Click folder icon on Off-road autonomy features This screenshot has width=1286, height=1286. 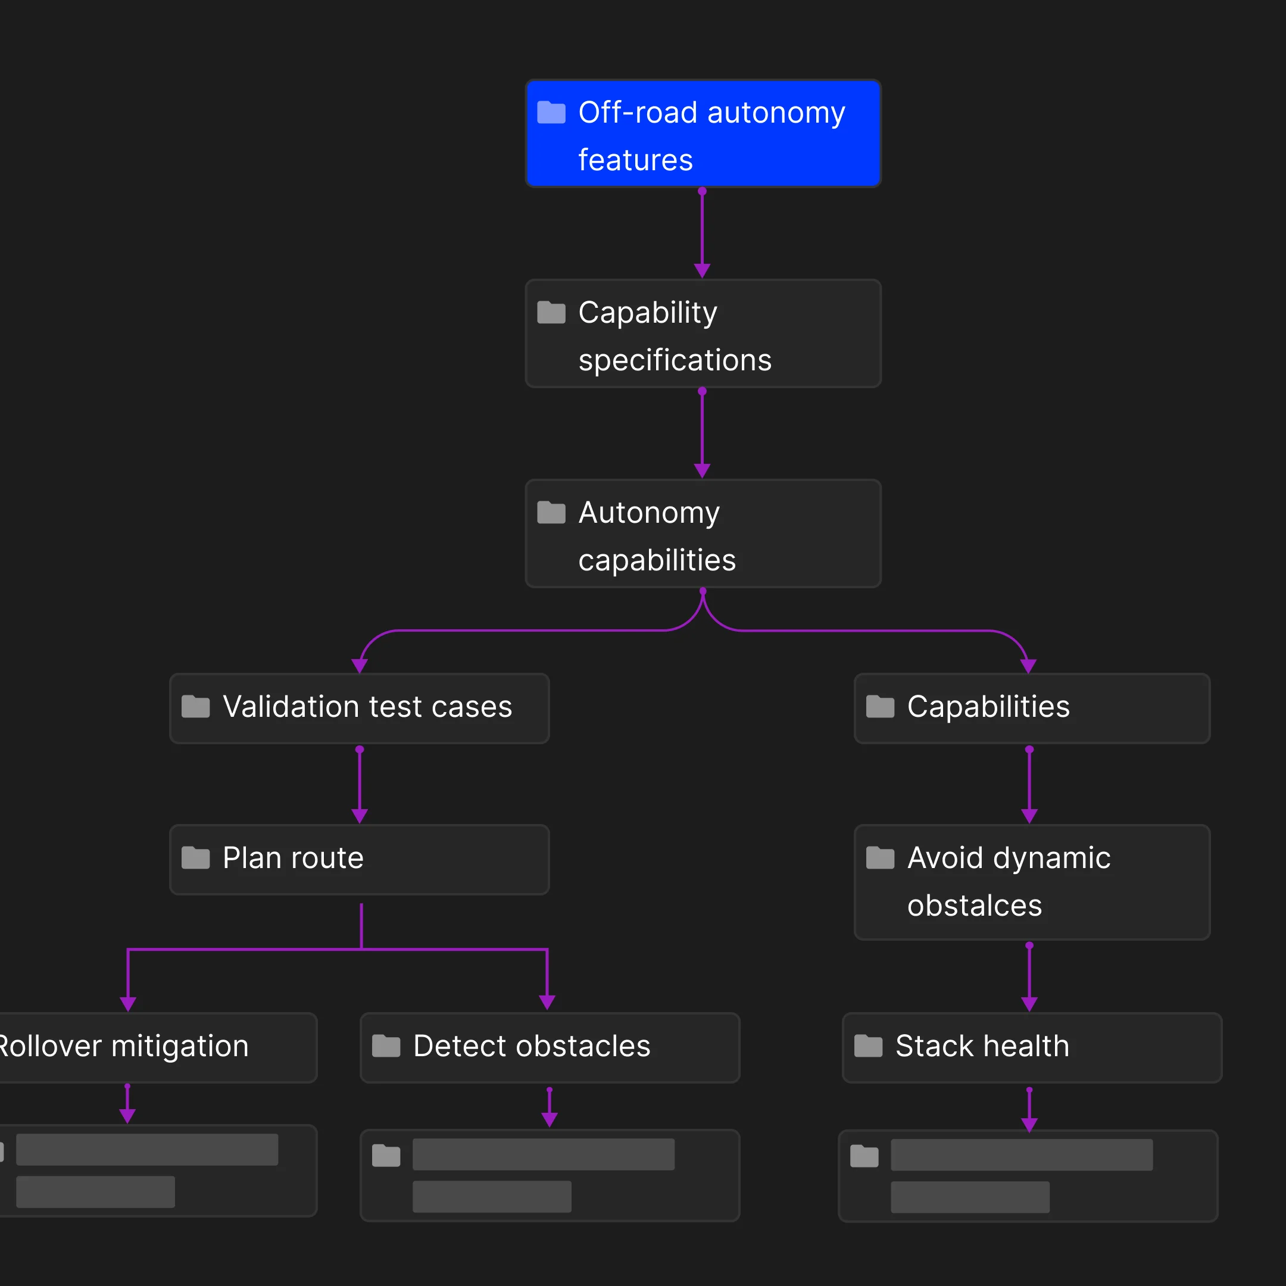(x=551, y=113)
